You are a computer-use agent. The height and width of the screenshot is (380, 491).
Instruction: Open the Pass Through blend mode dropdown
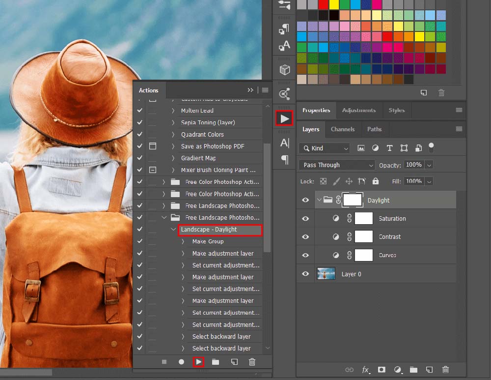click(336, 165)
